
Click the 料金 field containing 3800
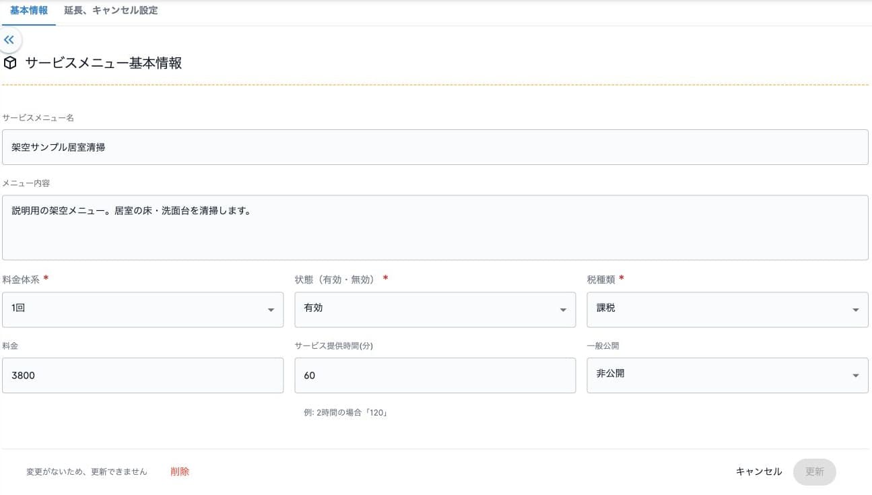coord(143,375)
